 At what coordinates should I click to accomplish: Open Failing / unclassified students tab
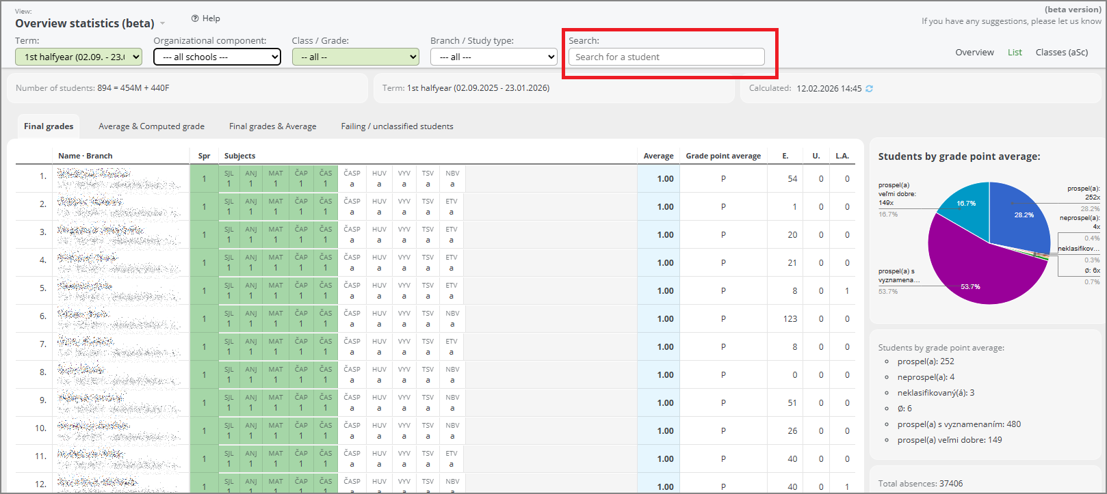click(397, 126)
